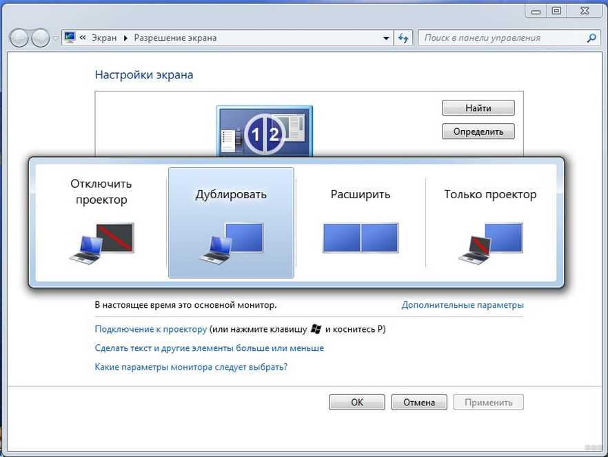
Task: Click the Extend mode dual-screen icon
Action: click(x=361, y=238)
